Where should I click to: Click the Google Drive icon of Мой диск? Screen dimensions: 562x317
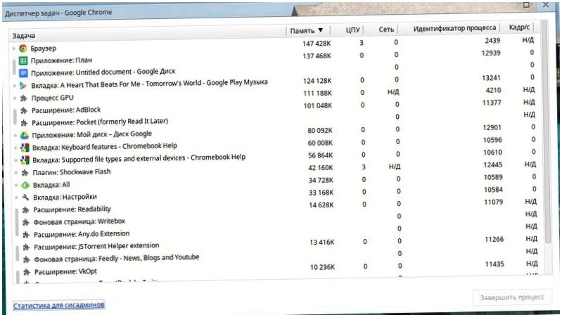click(x=25, y=135)
